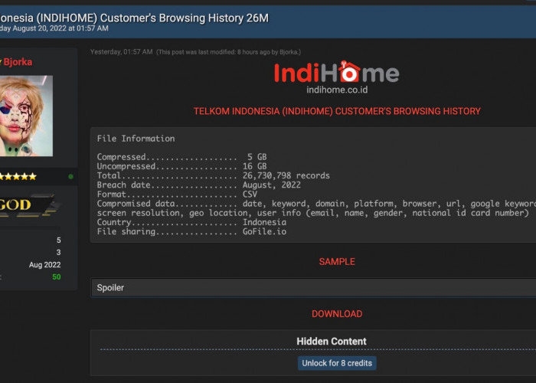536x383 pixels.
Task: Click the post timestamp Yesterday, 01:57 AM
Action: pyautogui.click(x=121, y=52)
